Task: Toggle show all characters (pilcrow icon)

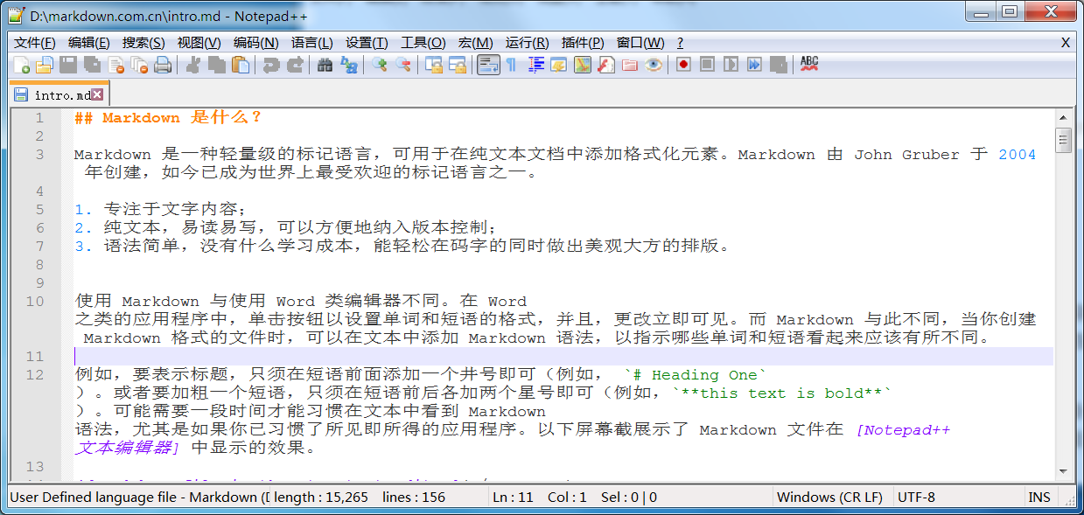Action: pyautogui.click(x=512, y=65)
